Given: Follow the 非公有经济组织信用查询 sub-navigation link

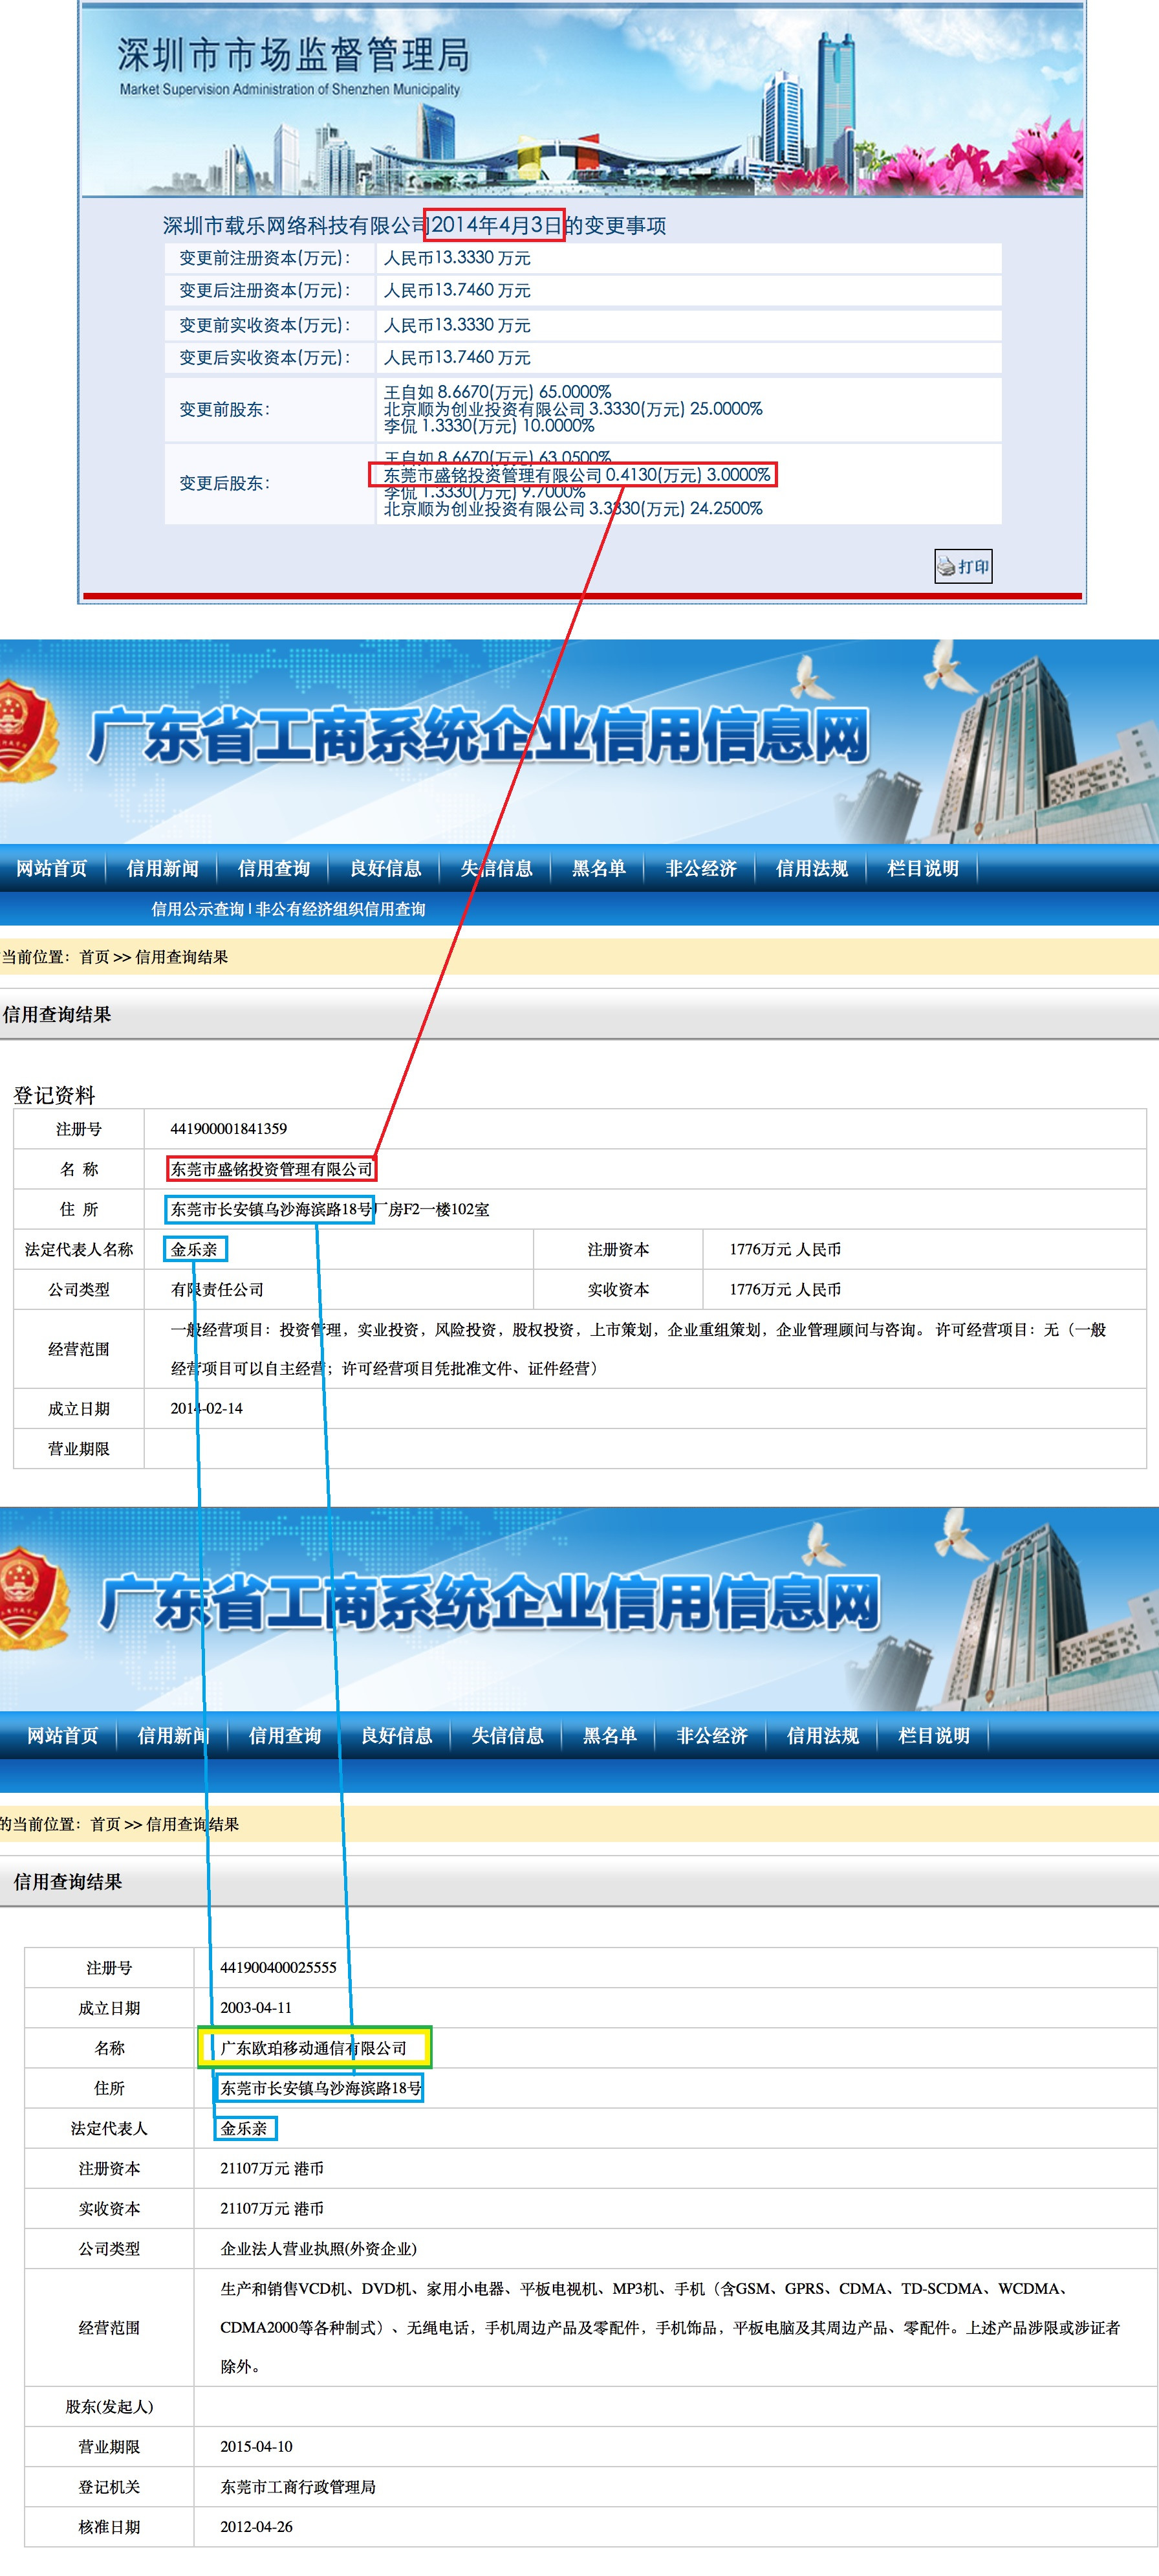Looking at the screenshot, I should (x=341, y=909).
